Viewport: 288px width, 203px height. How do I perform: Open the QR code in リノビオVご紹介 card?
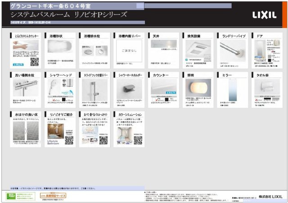pyautogui.click(x=69, y=140)
